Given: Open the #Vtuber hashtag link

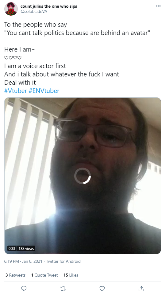Looking at the screenshot, I should tap(16, 91).
